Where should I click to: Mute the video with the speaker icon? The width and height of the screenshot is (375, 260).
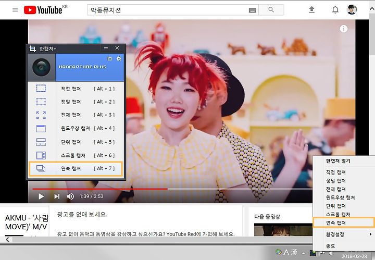click(70, 196)
